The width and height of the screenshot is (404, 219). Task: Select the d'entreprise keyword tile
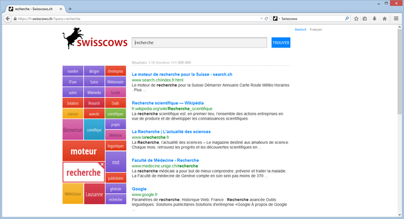tap(115, 71)
